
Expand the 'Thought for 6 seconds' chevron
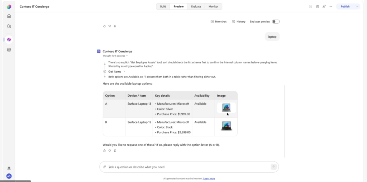pos(127,56)
